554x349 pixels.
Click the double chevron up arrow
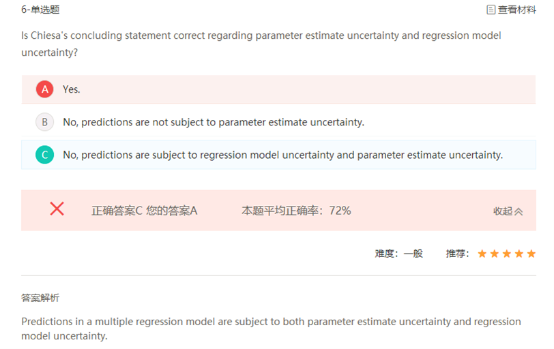tap(519, 211)
